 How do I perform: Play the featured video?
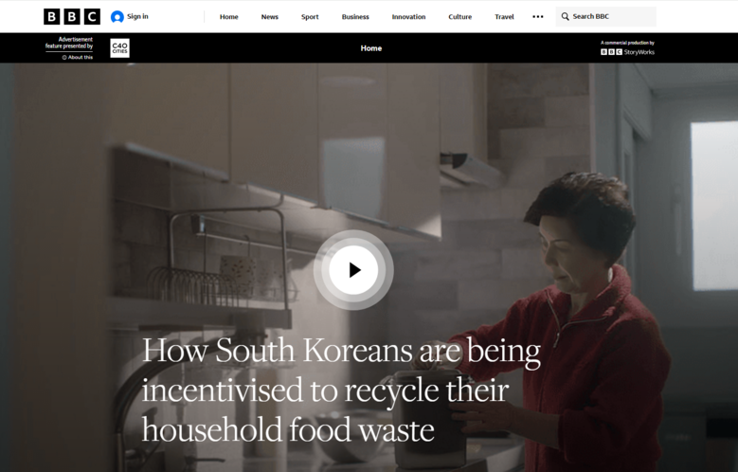[353, 270]
